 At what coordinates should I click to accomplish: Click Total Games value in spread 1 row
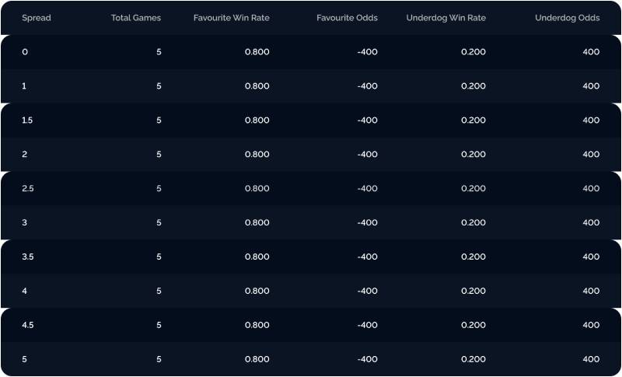click(x=159, y=86)
